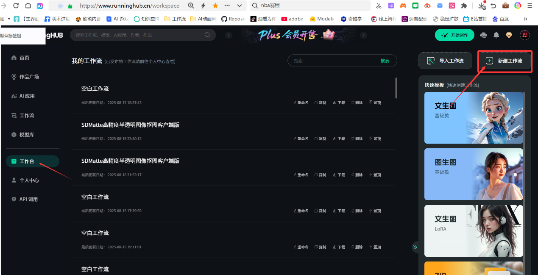Download the first SDMatte workflow
Viewport: 538px width, 275px height.
(339, 139)
